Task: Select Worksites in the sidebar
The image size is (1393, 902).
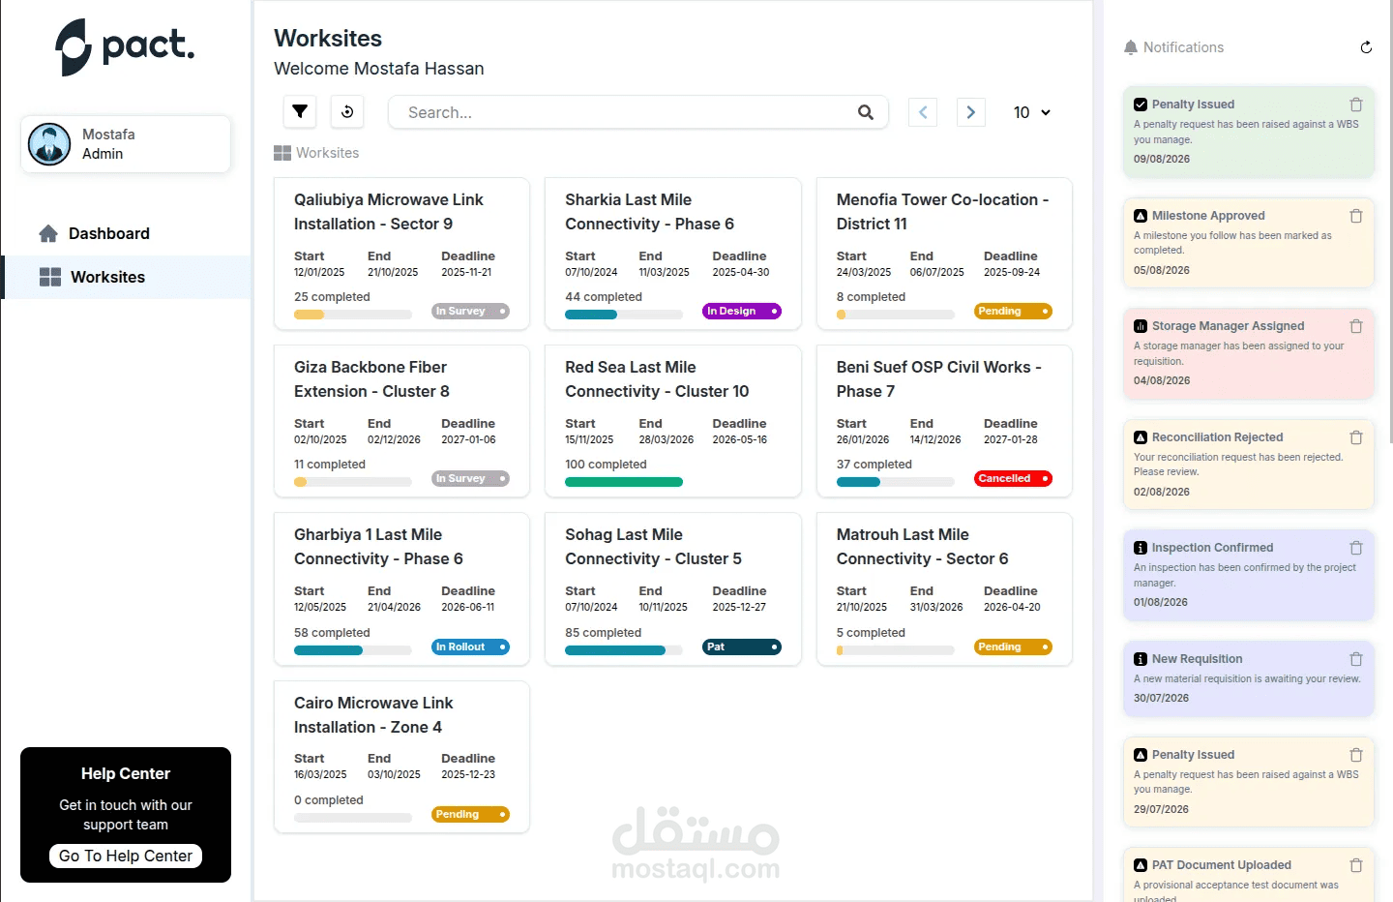Action: [x=126, y=277]
